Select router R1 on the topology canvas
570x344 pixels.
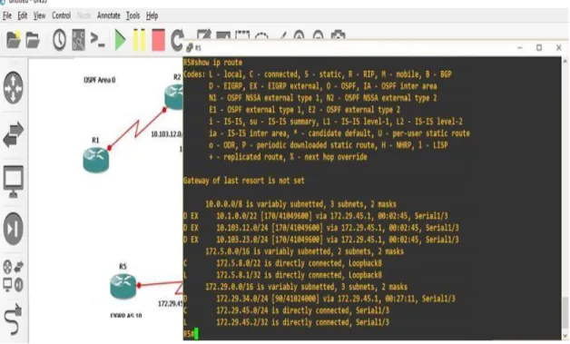tap(96, 160)
